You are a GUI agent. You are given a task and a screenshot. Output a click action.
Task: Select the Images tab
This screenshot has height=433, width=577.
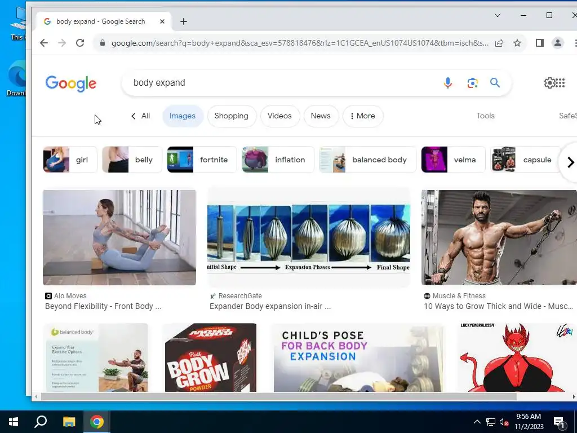[183, 116]
